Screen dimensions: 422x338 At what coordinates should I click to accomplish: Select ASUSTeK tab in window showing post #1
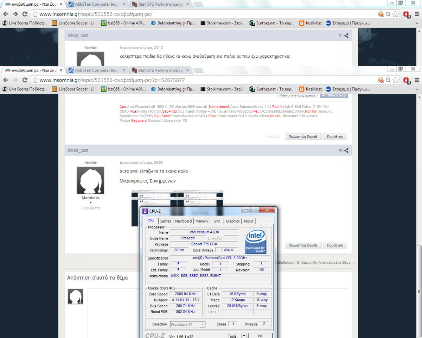[x=97, y=4]
